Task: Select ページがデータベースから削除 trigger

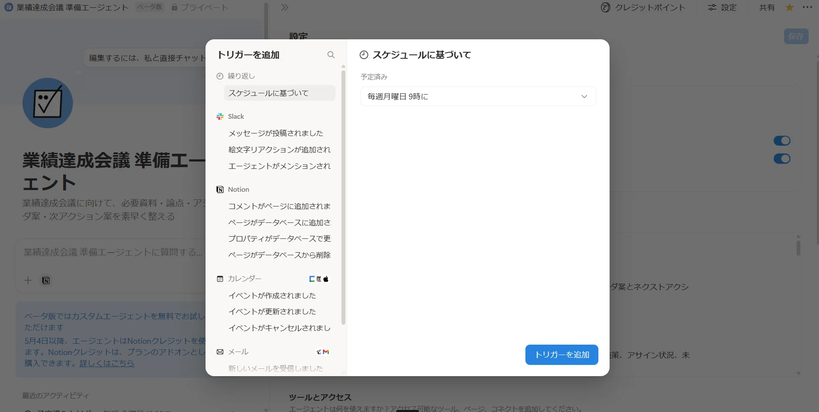Action: (x=279, y=255)
